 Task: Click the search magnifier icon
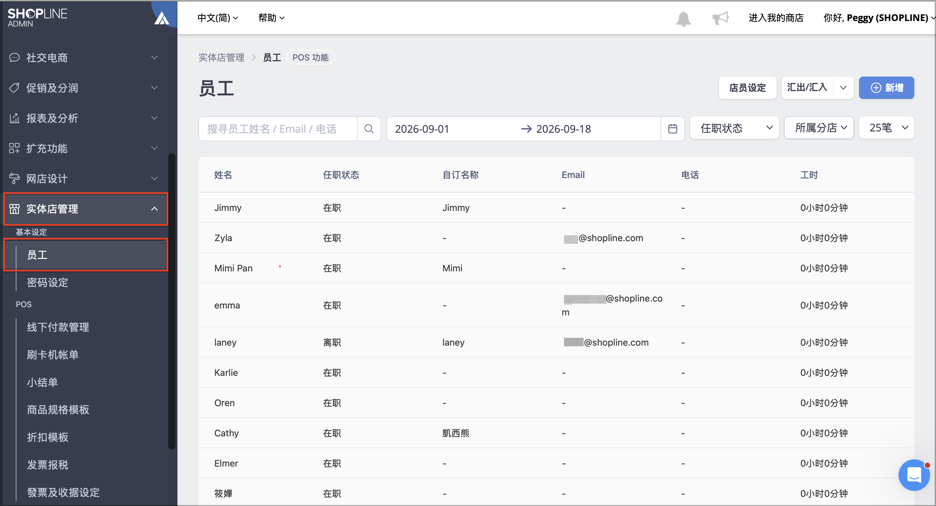(369, 128)
